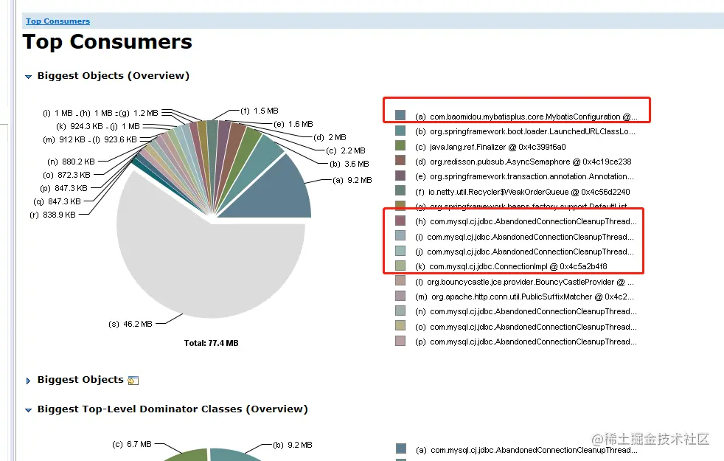Image resolution: width=724 pixels, height=461 pixels.
Task: Collapse the Biggest Objects (Overview) section
Action: (x=28, y=77)
